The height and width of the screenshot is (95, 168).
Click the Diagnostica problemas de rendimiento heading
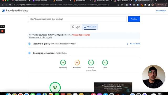pos(50,53)
